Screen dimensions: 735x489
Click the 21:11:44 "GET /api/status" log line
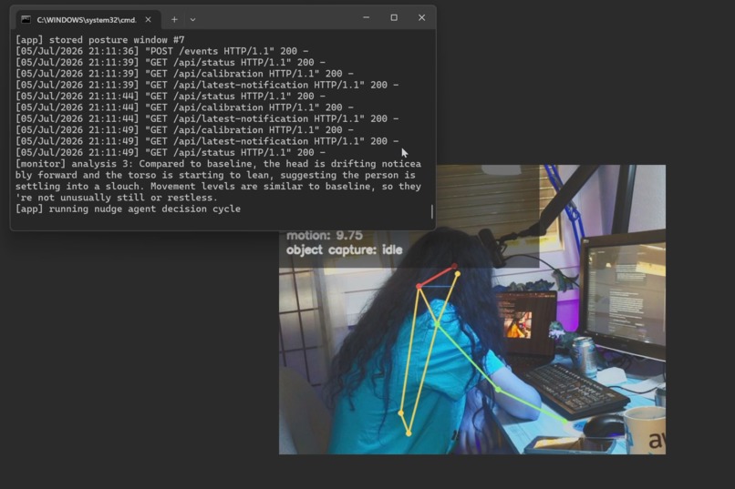click(171, 96)
